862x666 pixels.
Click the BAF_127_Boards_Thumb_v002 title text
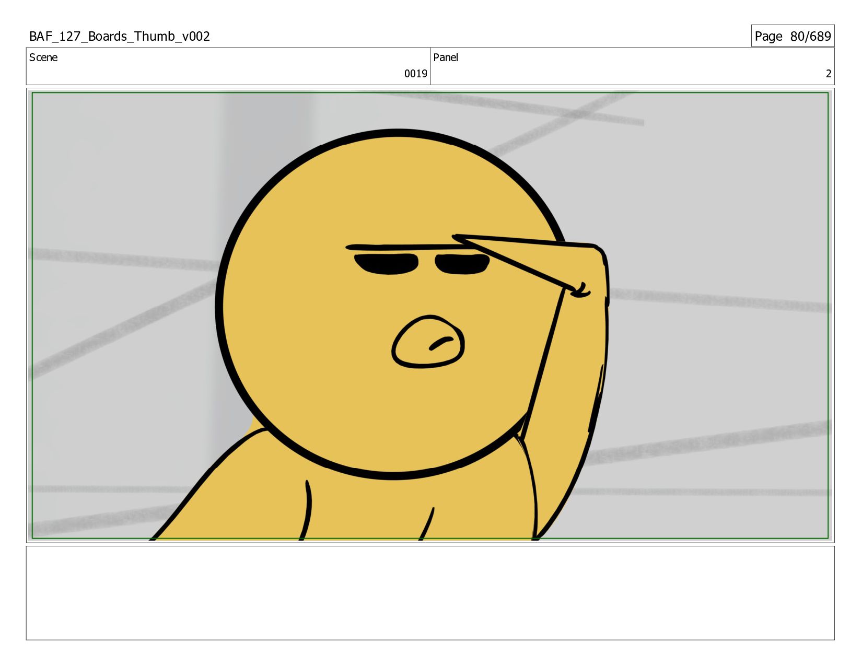click(x=120, y=36)
